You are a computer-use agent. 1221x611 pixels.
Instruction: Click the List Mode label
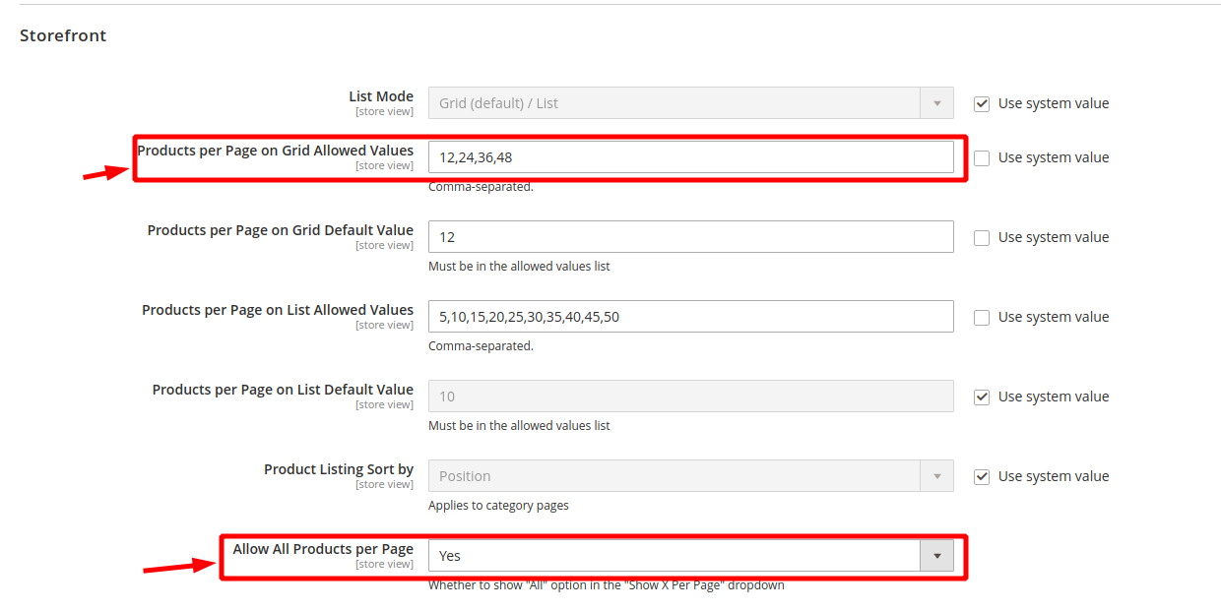click(381, 96)
